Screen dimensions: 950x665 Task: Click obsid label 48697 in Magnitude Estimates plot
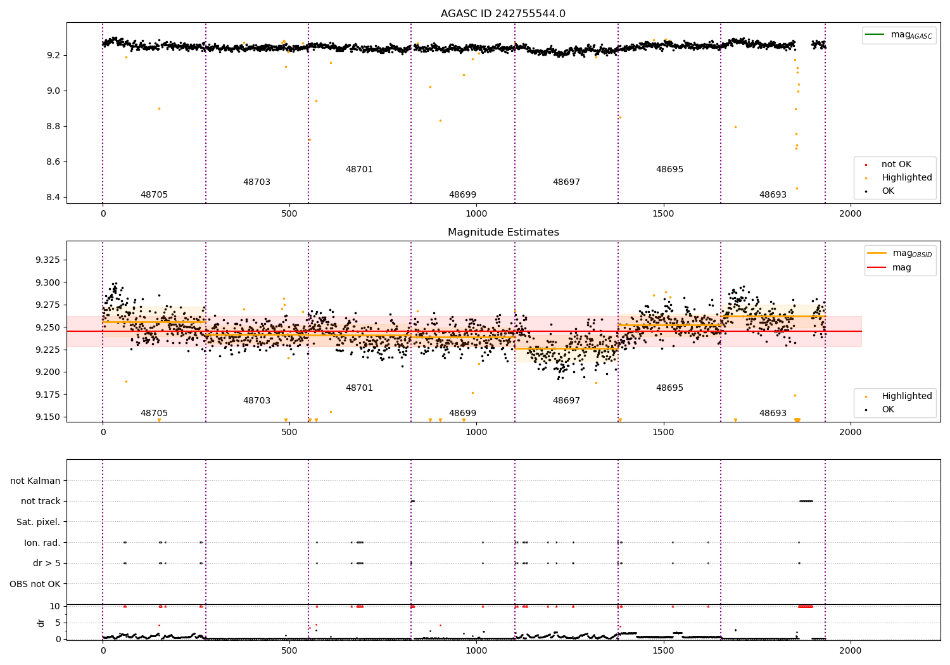click(x=566, y=401)
